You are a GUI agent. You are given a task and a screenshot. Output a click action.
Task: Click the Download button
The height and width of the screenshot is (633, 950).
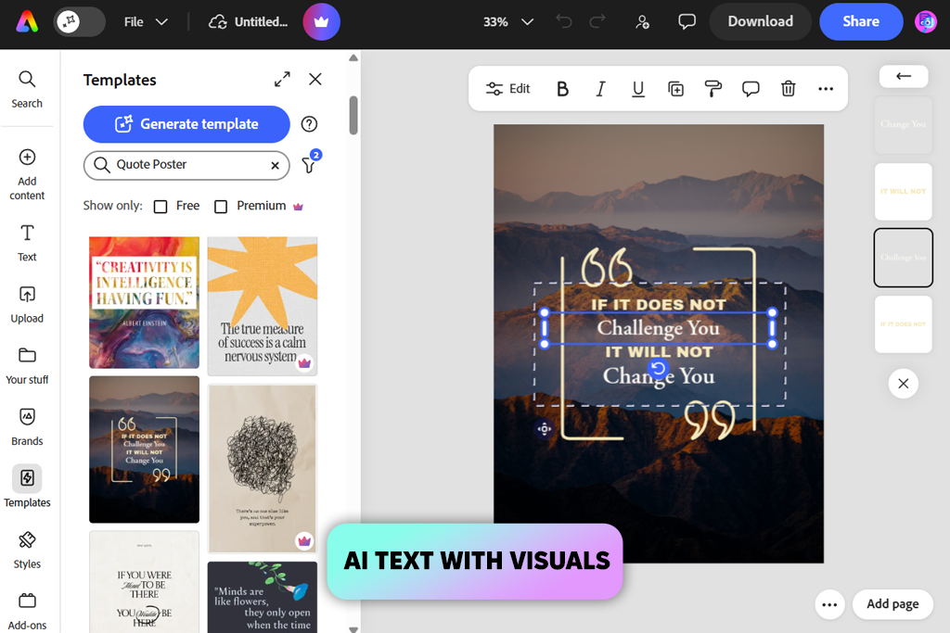[761, 22]
